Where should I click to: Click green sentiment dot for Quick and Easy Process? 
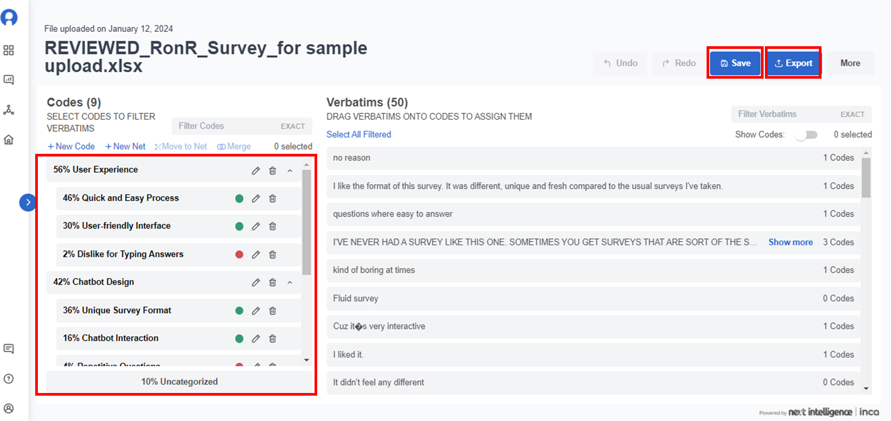239,198
